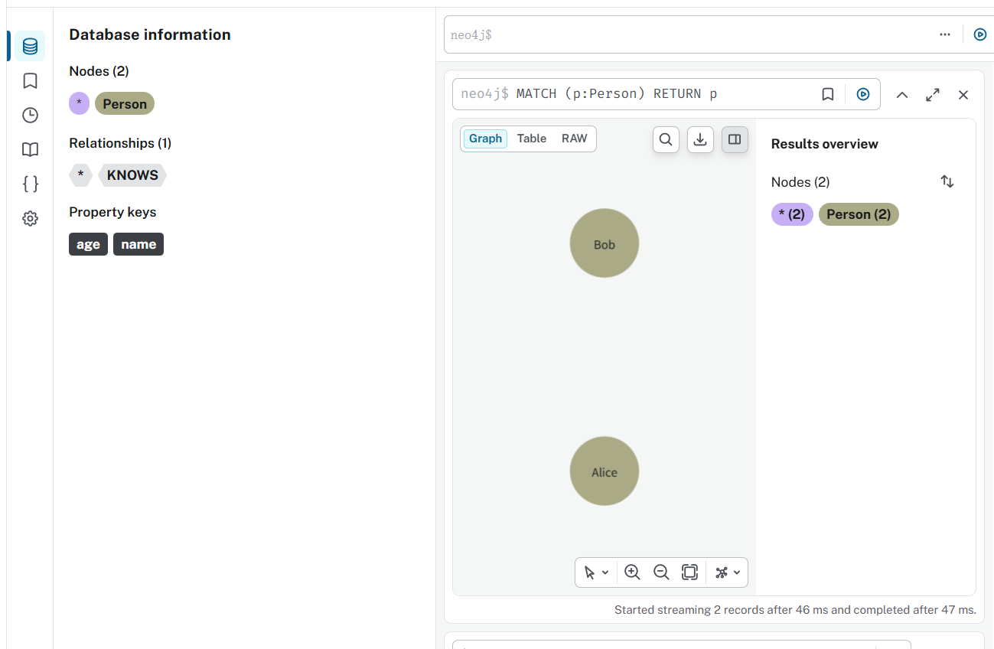Click the KNOWS relationship type chip
994x649 pixels.
[132, 175]
